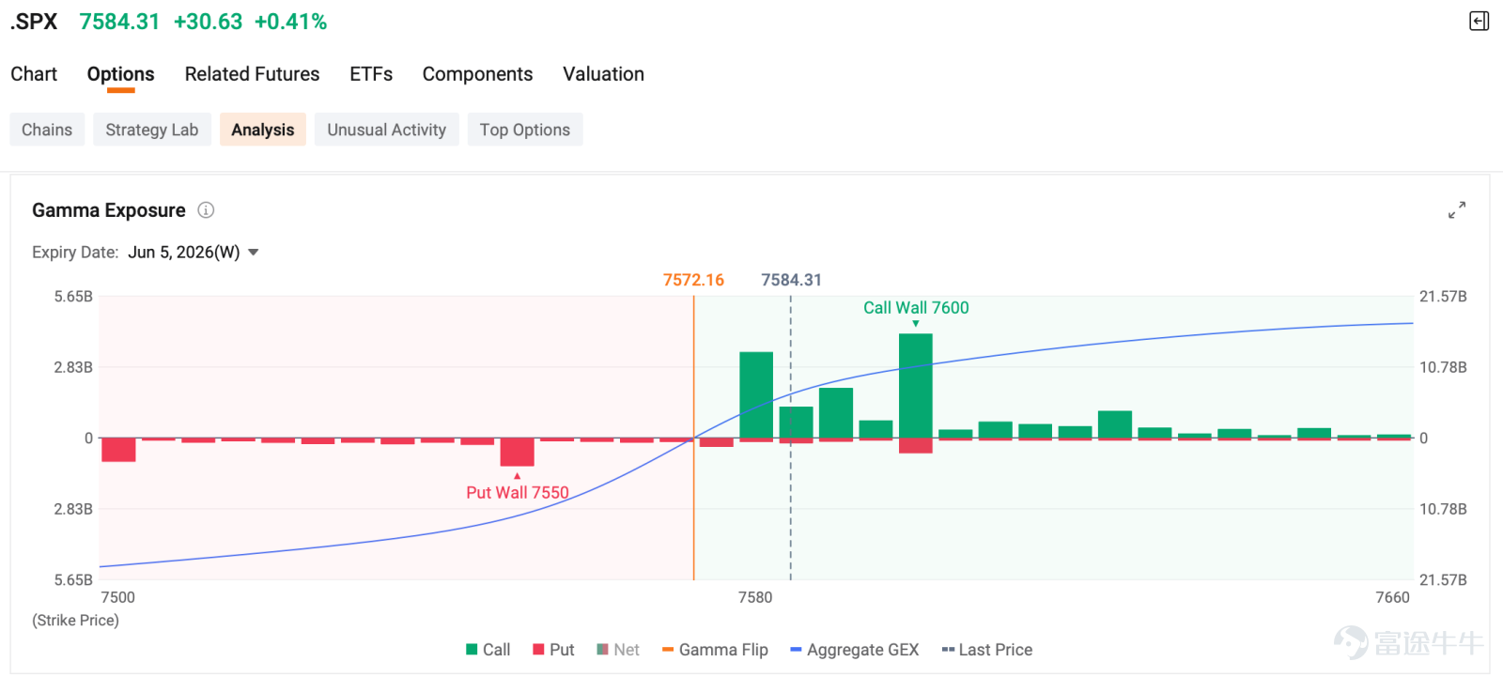Switch to the Chart tab
The width and height of the screenshot is (1503, 677).
(34, 74)
